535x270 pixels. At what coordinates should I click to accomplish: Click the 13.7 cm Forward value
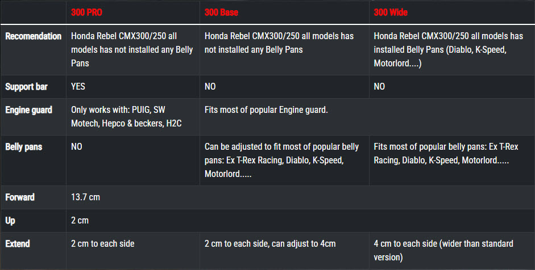click(85, 197)
